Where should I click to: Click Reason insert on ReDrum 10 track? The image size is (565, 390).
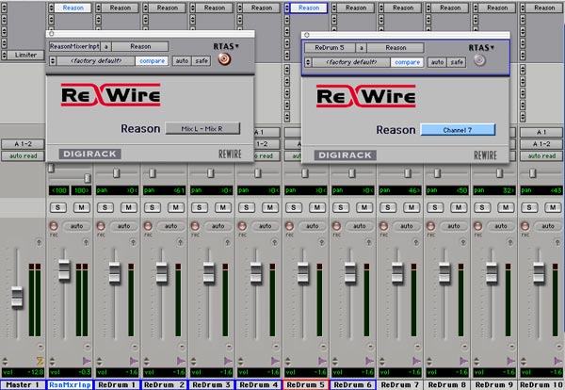pos(544,8)
